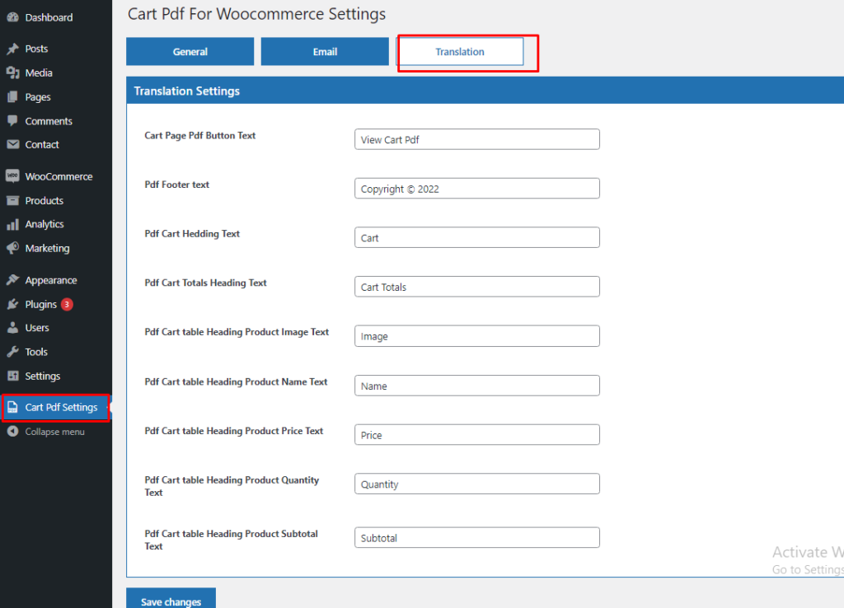The height and width of the screenshot is (608, 844).
Task: Open the Plugins menu
Action: pyautogui.click(x=56, y=305)
